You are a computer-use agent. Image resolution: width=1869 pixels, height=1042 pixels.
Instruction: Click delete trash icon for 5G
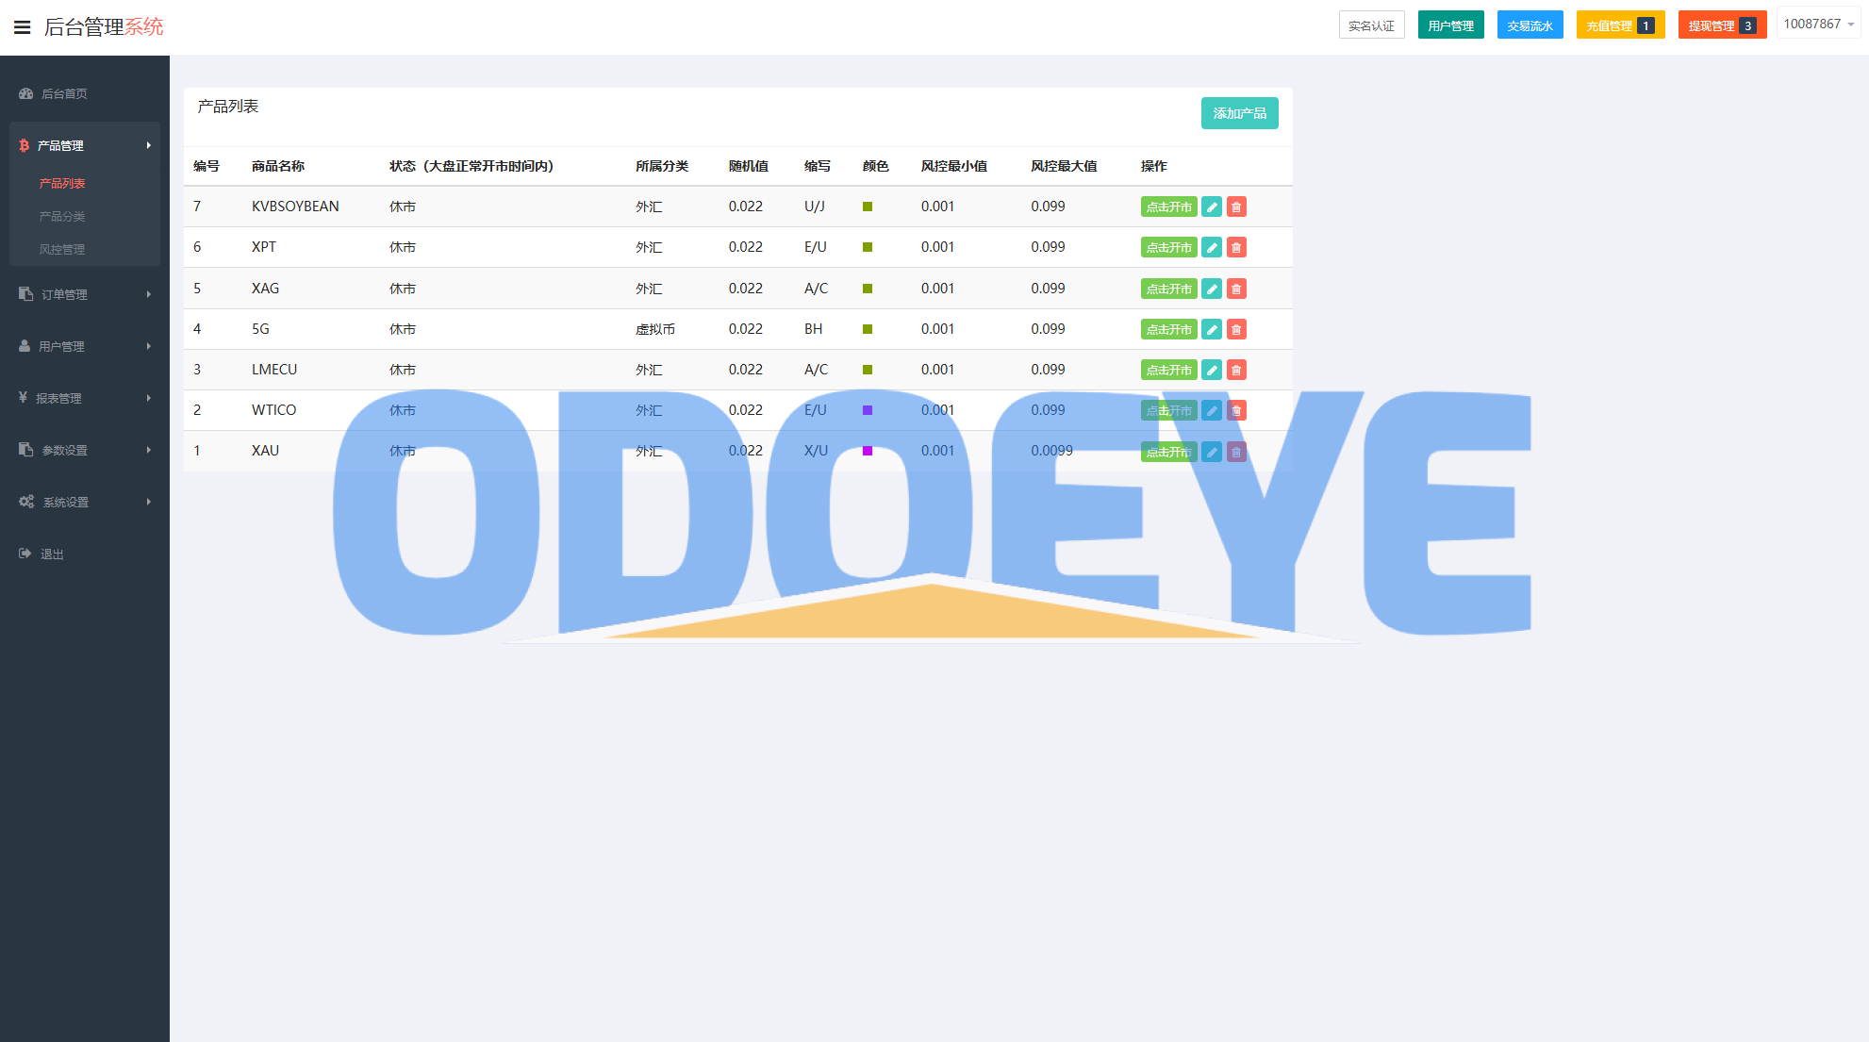coord(1236,329)
